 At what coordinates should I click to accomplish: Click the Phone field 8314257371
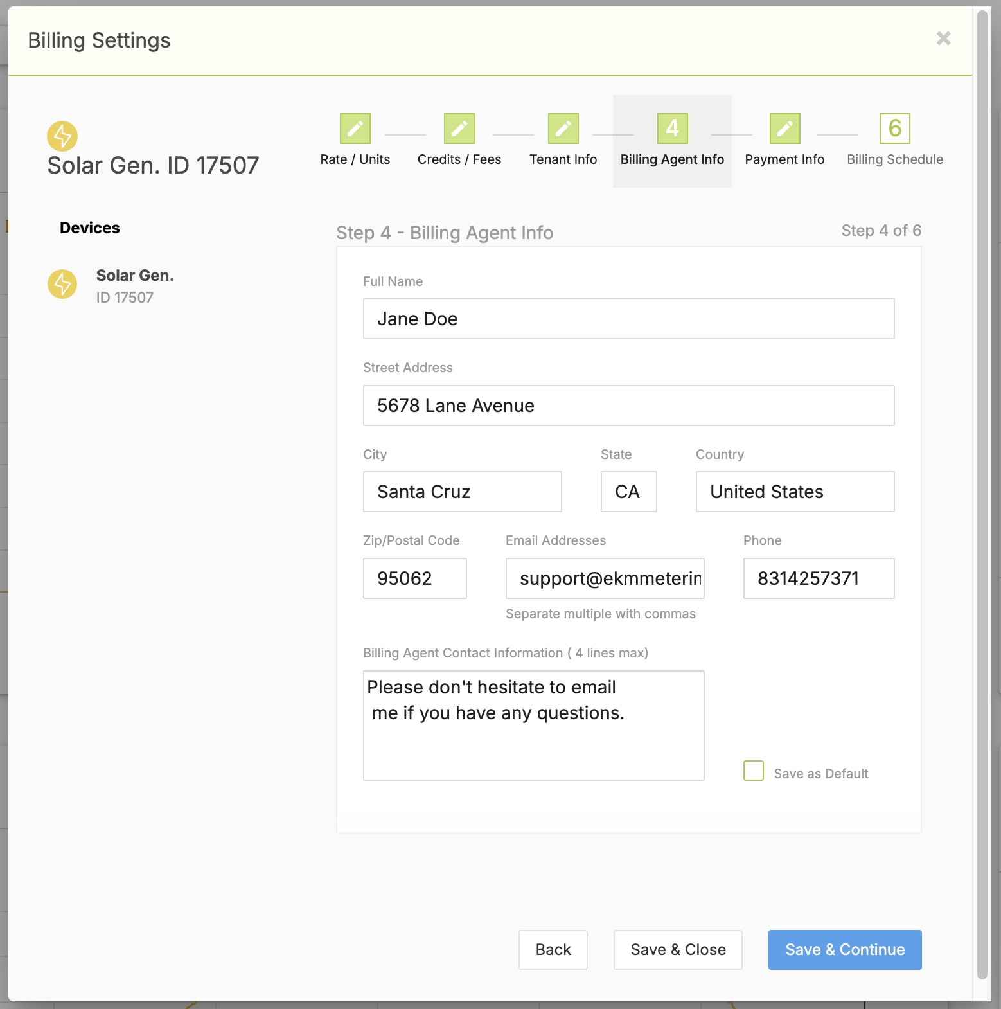click(819, 578)
